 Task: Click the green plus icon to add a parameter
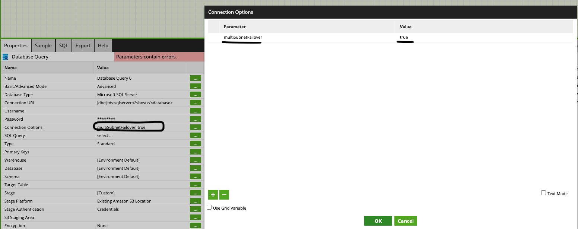(213, 195)
